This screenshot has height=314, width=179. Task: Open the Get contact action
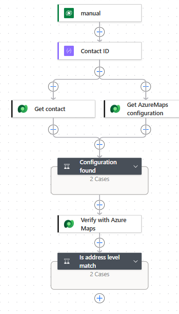pyautogui.click(x=53, y=109)
